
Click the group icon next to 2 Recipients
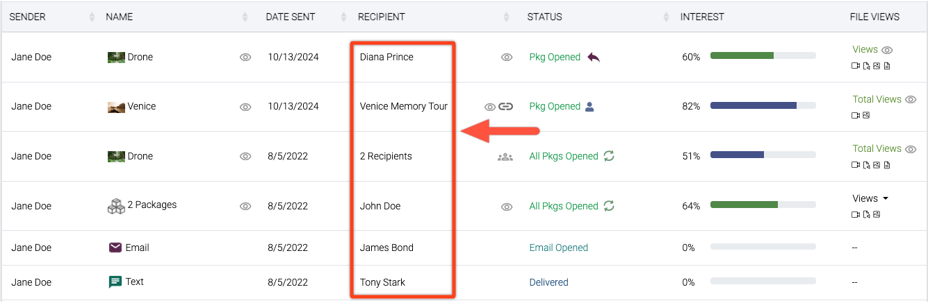click(505, 157)
